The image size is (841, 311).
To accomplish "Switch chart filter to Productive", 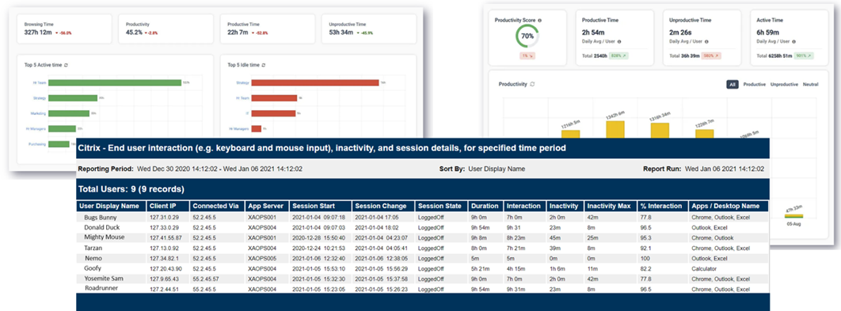I will pyautogui.click(x=755, y=84).
